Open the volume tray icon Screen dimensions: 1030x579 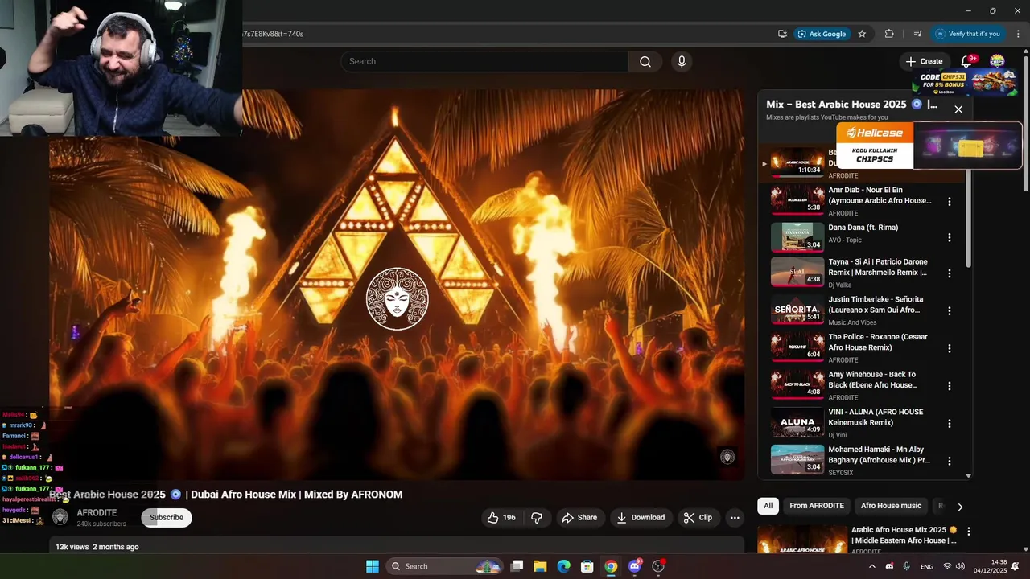pyautogui.click(x=960, y=566)
